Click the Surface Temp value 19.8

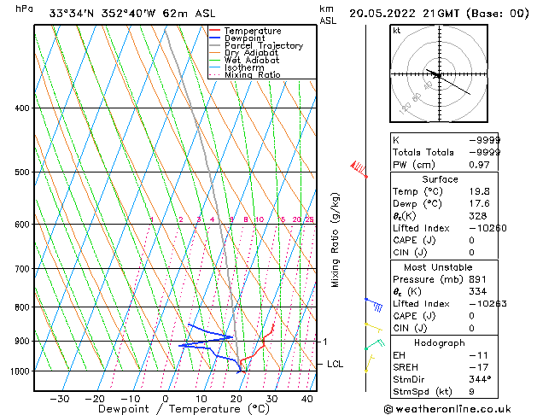[479, 191]
